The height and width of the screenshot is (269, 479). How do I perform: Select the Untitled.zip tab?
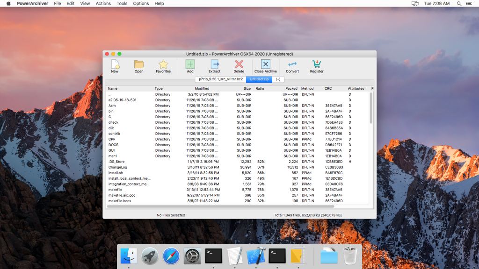point(259,79)
